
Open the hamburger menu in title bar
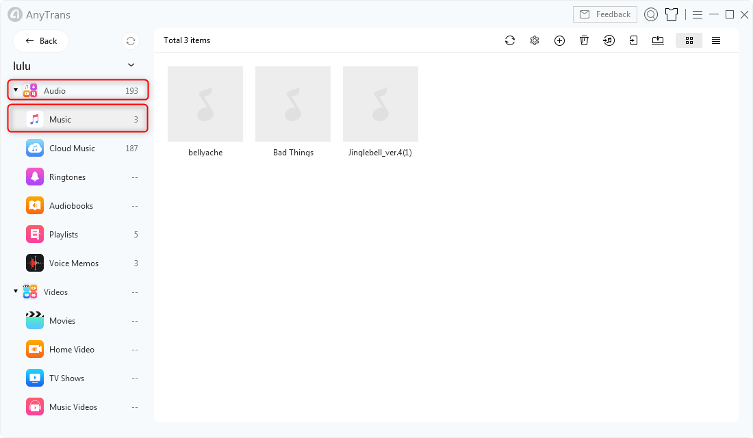click(698, 15)
